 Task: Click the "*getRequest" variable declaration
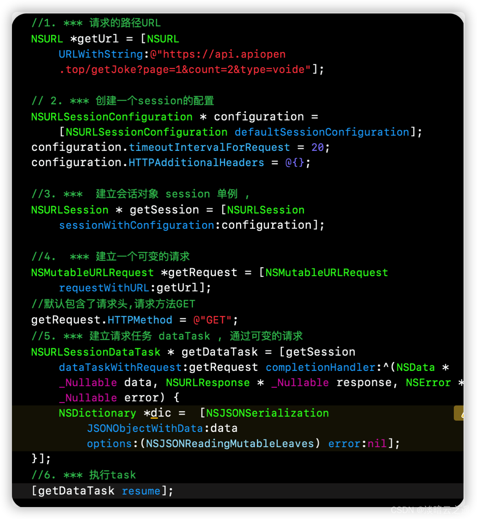click(199, 272)
